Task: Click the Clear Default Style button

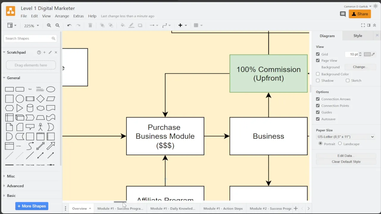Action: pos(346,162)
